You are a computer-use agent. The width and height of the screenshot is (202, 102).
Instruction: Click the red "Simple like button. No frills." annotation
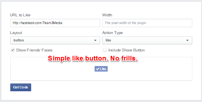[x=92, y=59]
